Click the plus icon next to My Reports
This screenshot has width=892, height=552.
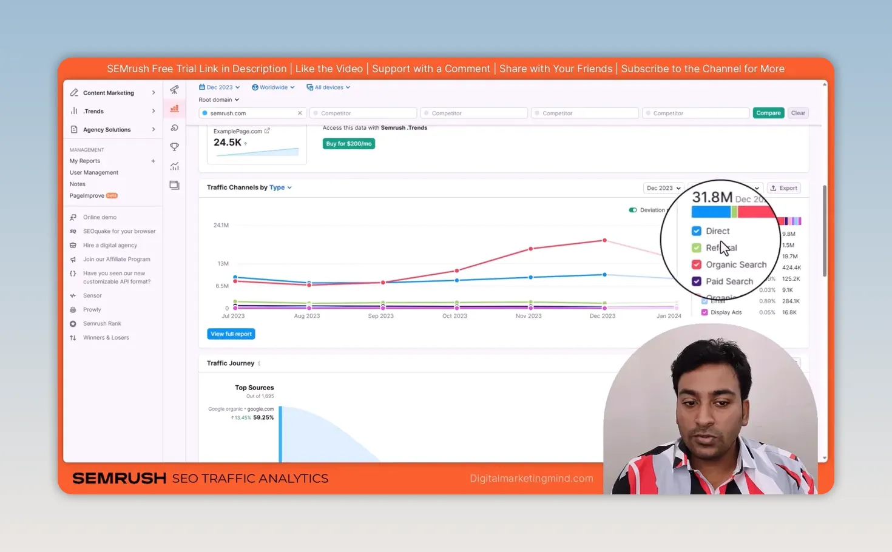click(153, 161)
